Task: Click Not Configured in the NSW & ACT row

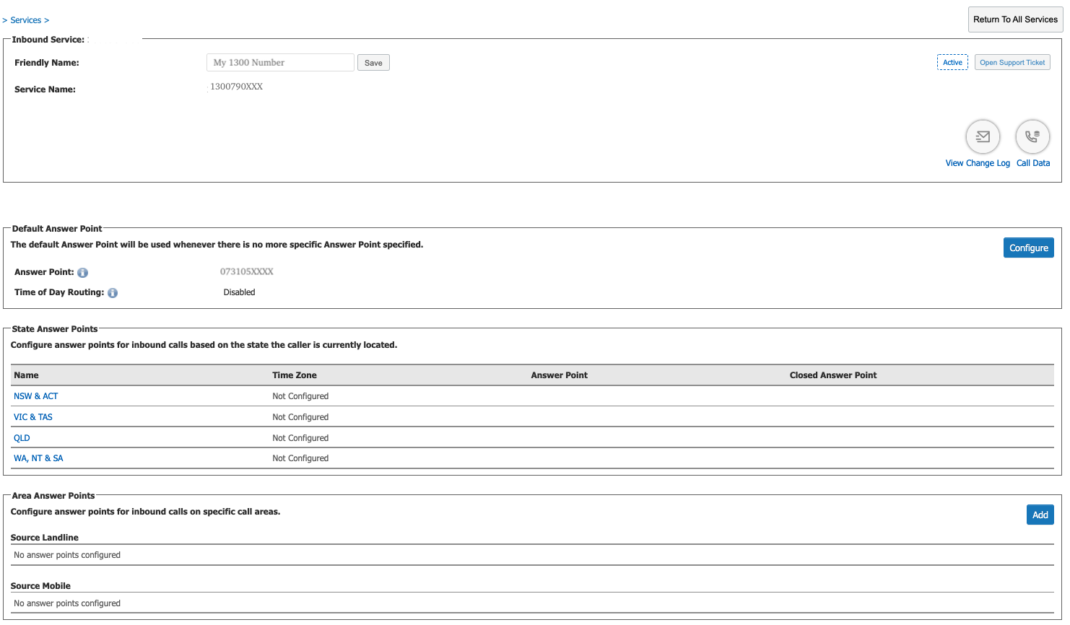Action: coord(300,396)
